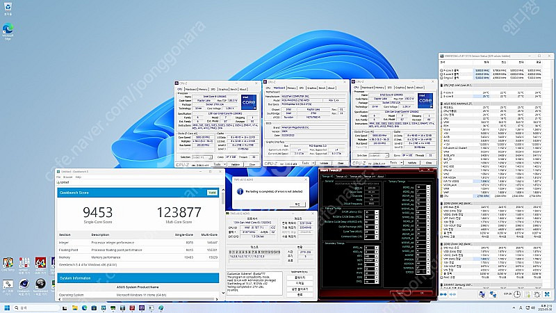Viewport: 556px width, 313px height.
Task: Collapse the ASUS ROG MAXIMUS sensor group
Action: 442,104
